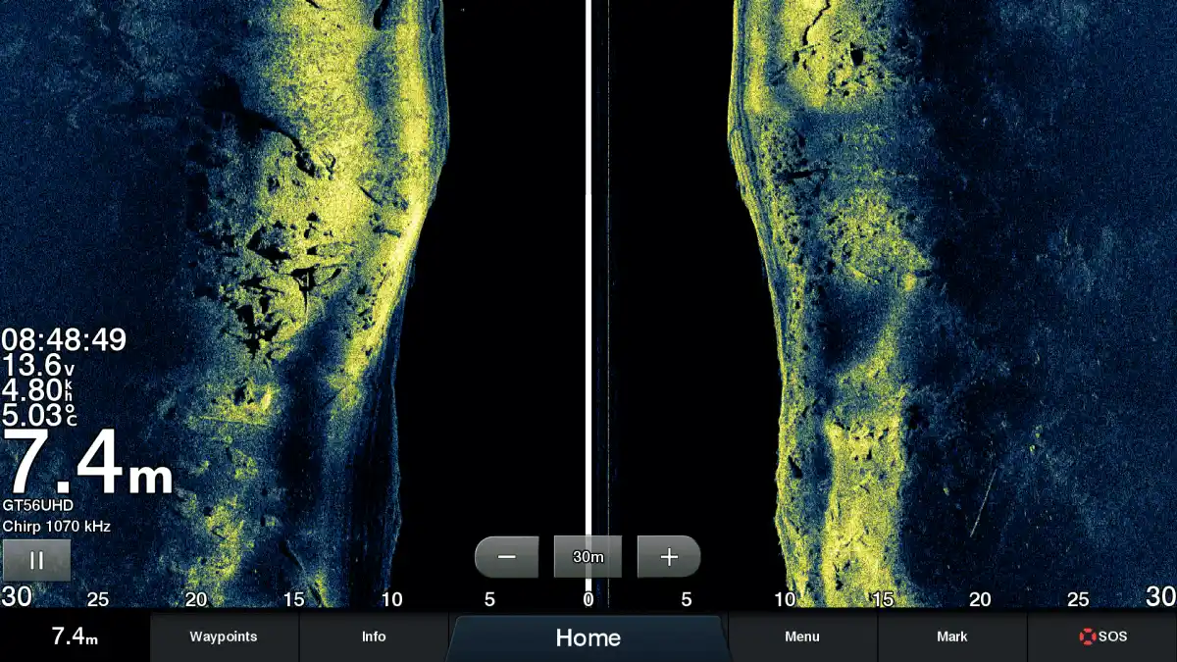Click the 0 center mark on range scale

coord(588,599)
